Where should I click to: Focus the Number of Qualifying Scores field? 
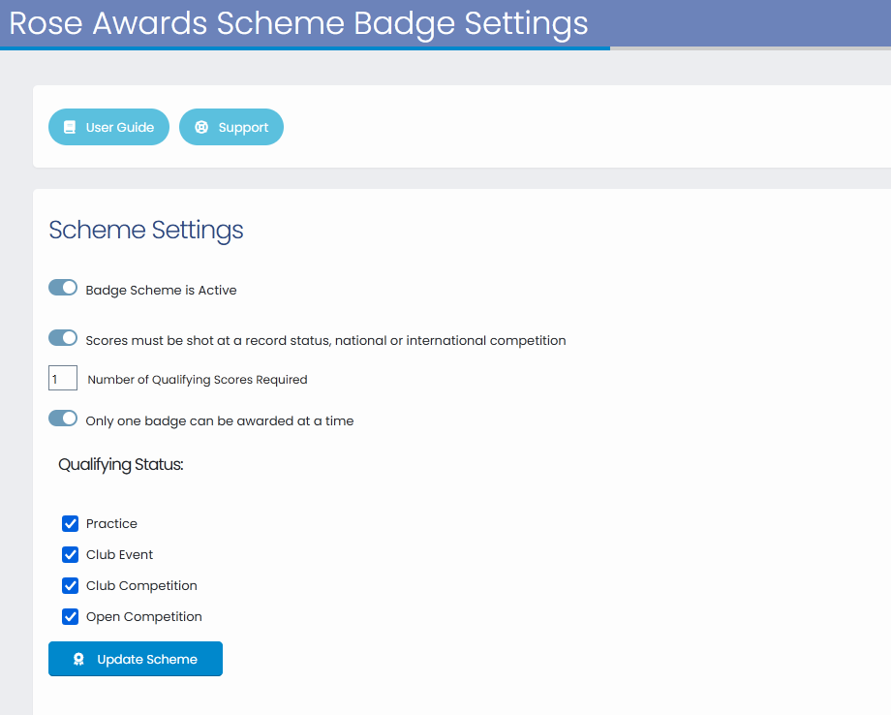pos(63,378)
